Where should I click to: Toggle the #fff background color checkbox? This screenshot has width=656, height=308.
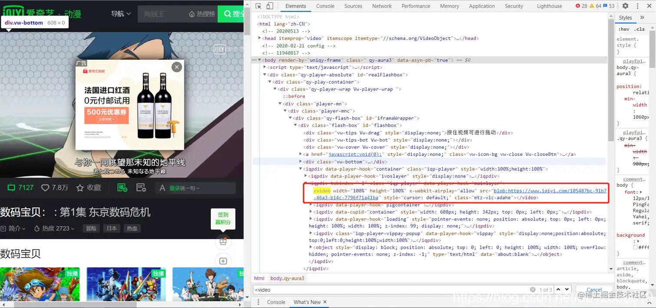point(636,247)
